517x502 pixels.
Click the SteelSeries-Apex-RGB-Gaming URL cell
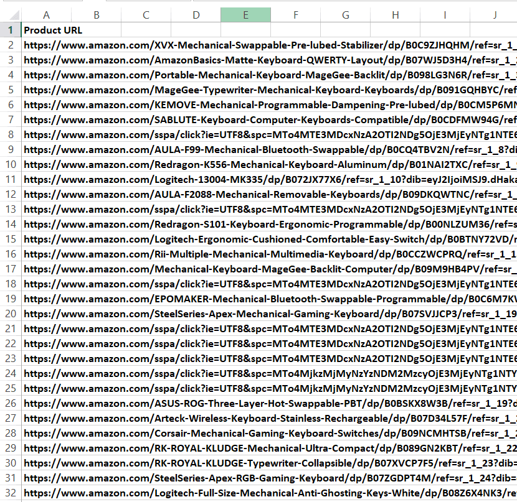coord(269,478)
